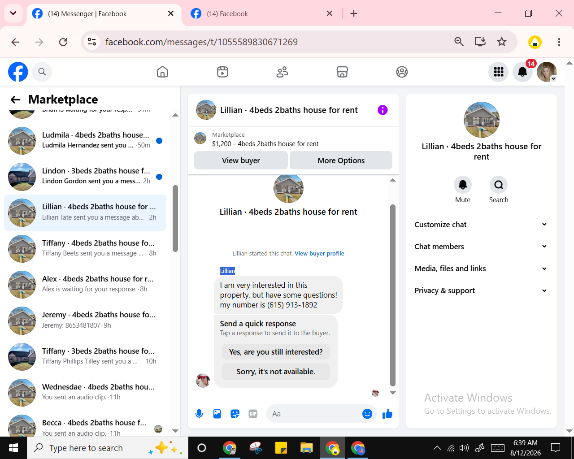This screenshot has width=574, height=459.
Task: Expand the Privacy & support section
Action: (481, 290)
